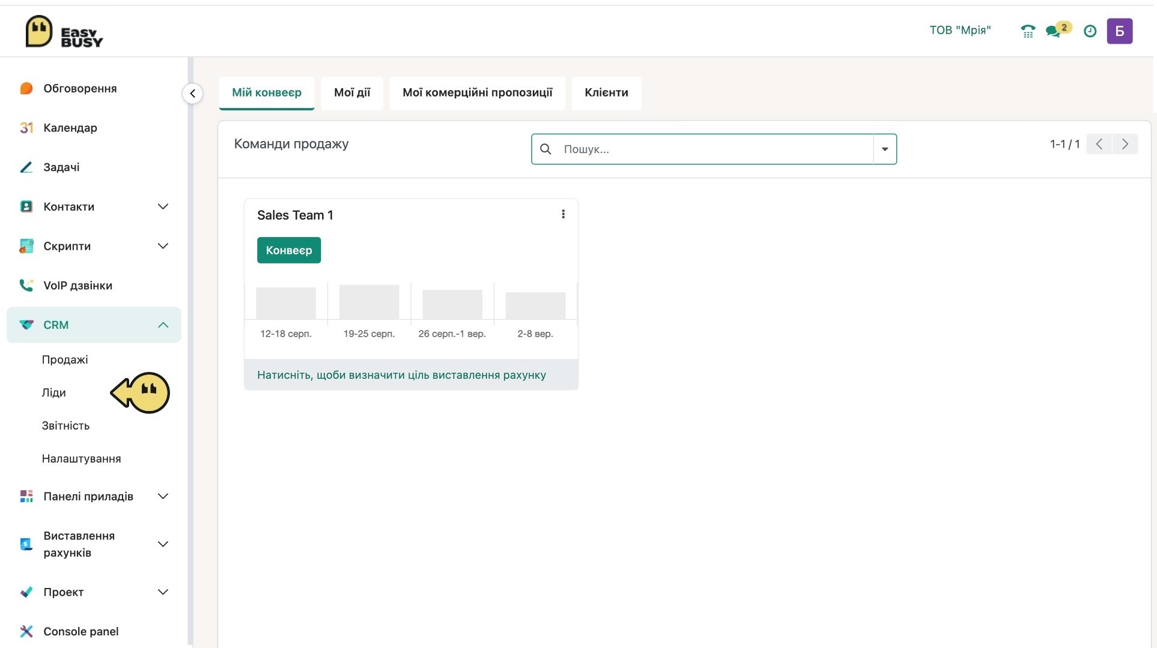
Task: Click the Проект checkmark icon
Action: coord(26,592)
